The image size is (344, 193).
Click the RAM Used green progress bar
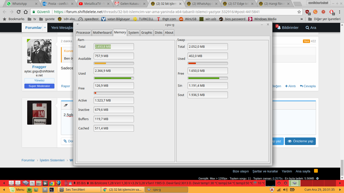(114, 78)
